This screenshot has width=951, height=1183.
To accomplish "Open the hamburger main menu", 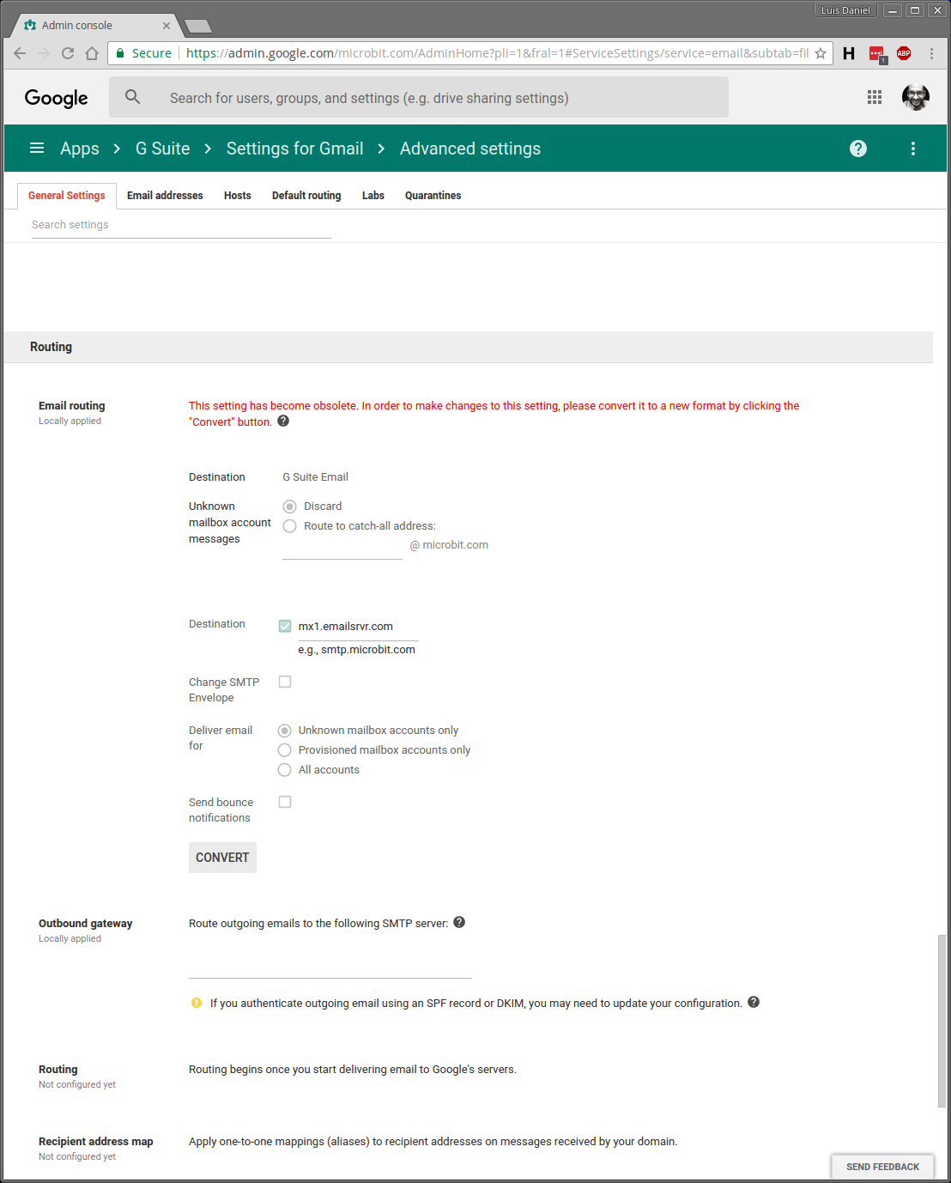I will point(37,148).
